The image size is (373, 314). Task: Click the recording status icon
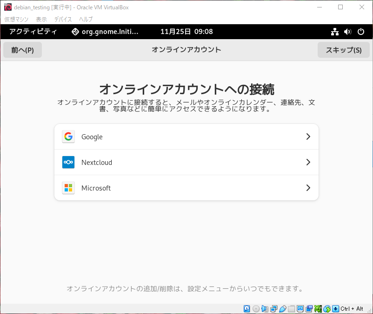[309, 309]
